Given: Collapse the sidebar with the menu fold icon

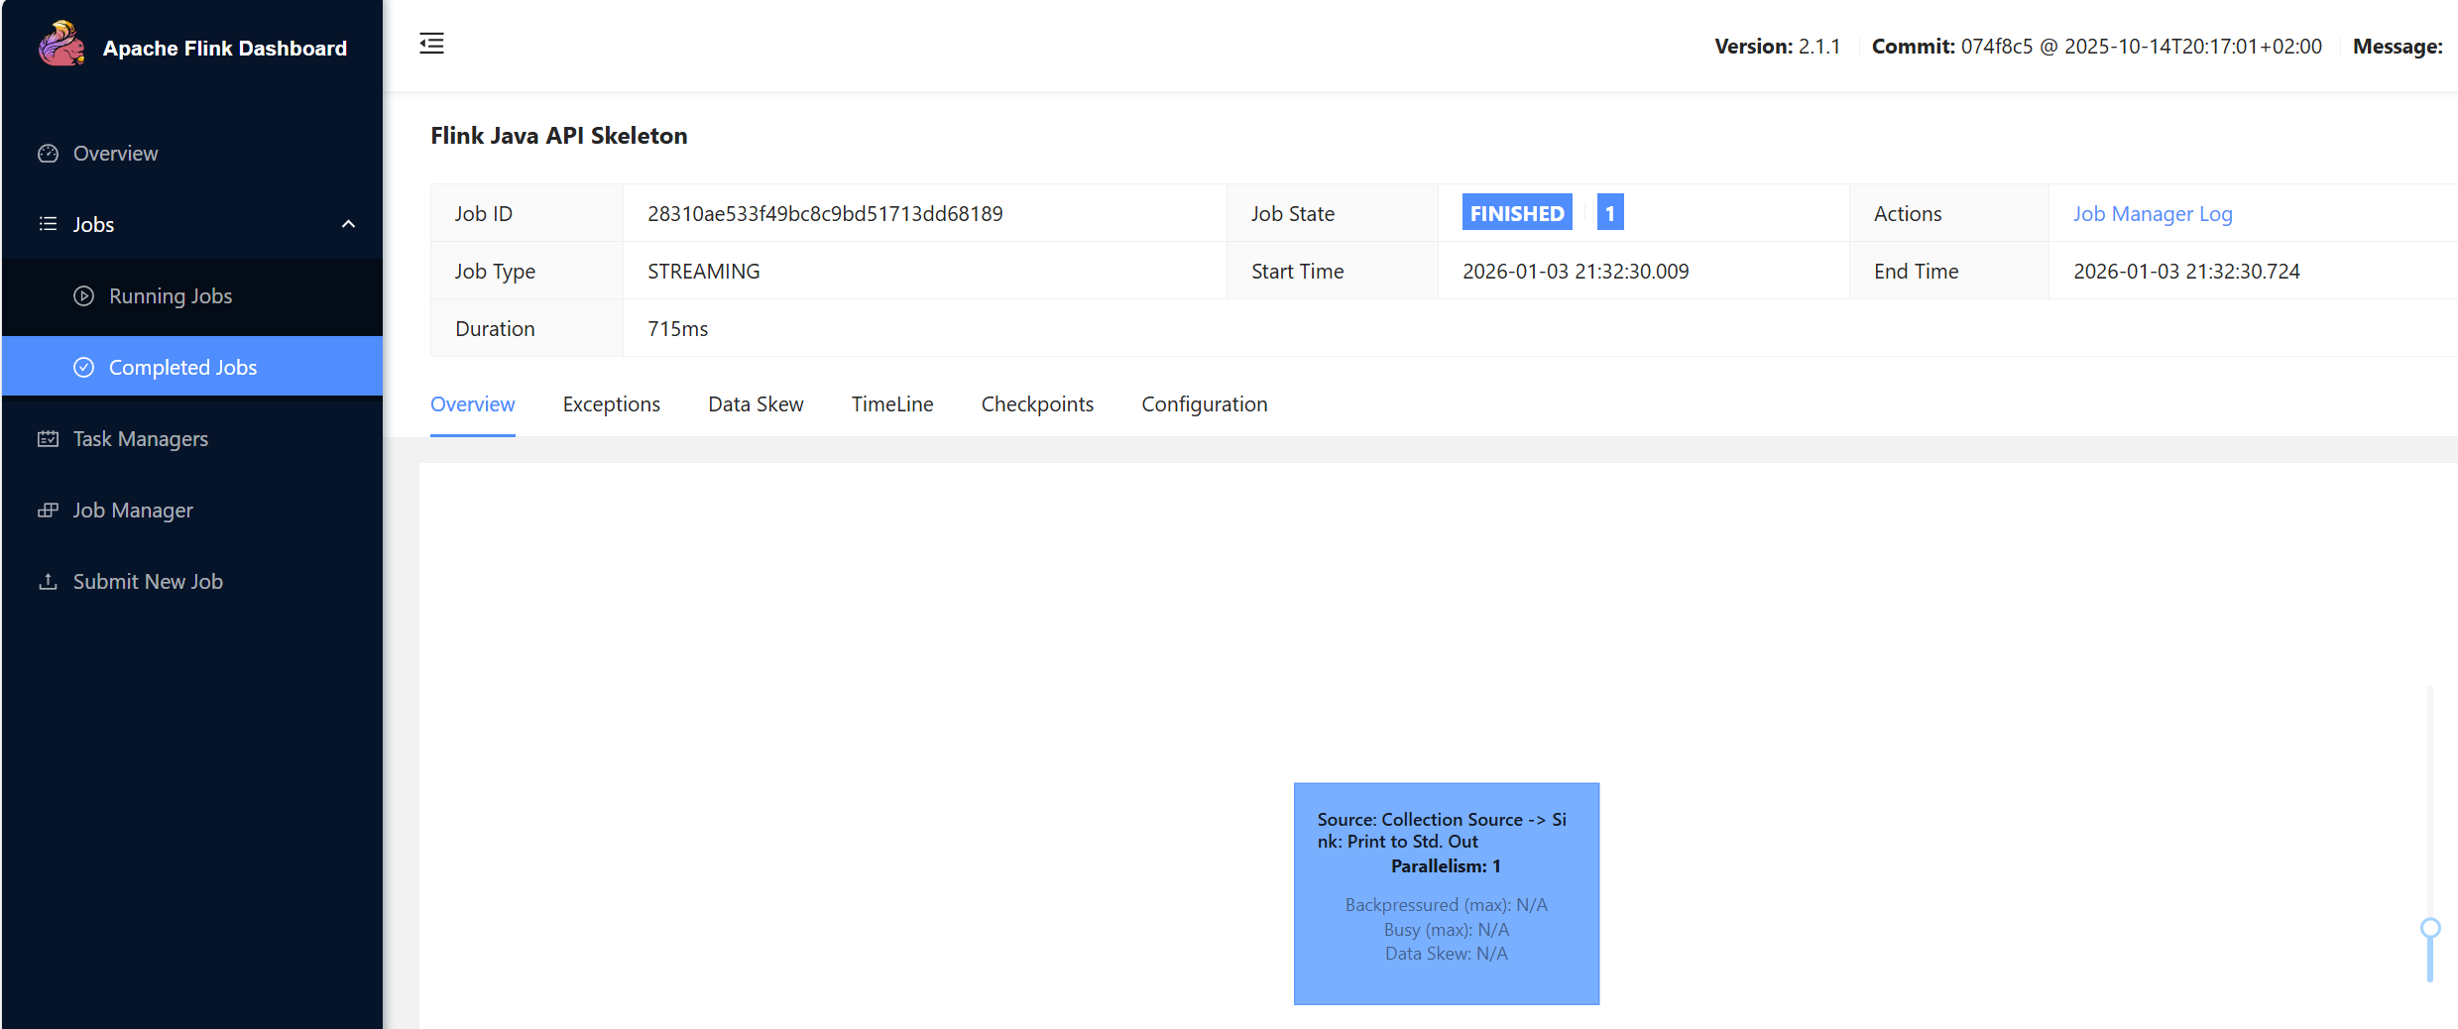Looking at the screenshot, I should (x=431, y=44).
